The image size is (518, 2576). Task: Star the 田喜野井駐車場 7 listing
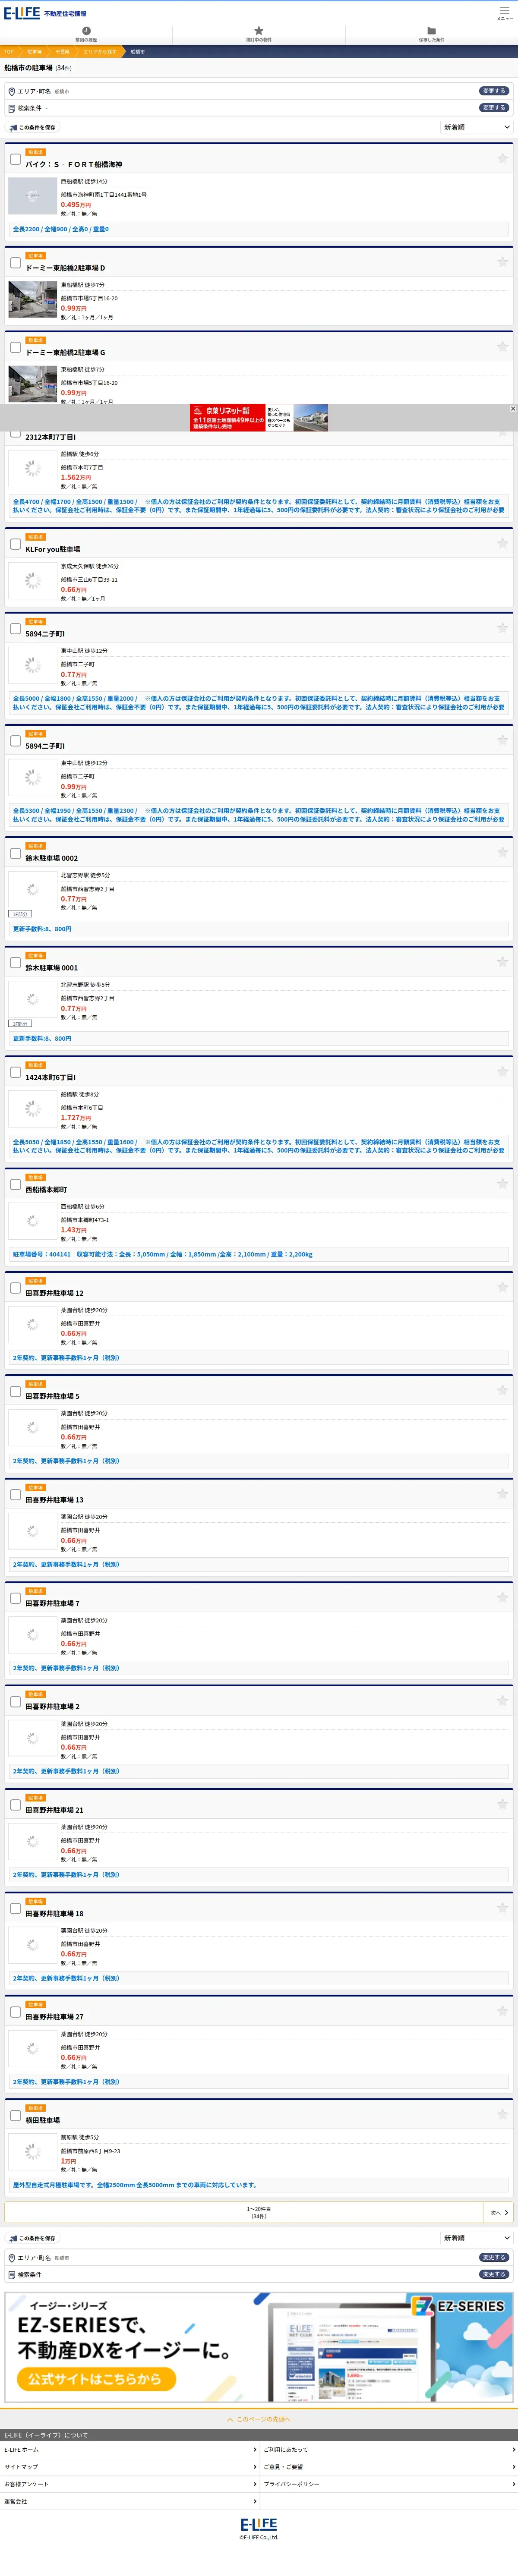[502, 1597]
